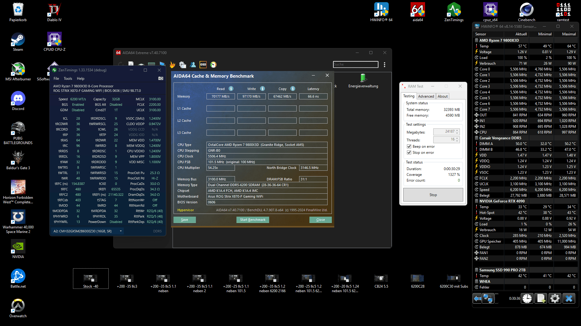Collapse the WHEA sensor group in HWiNFO

[x=476, y=281]
